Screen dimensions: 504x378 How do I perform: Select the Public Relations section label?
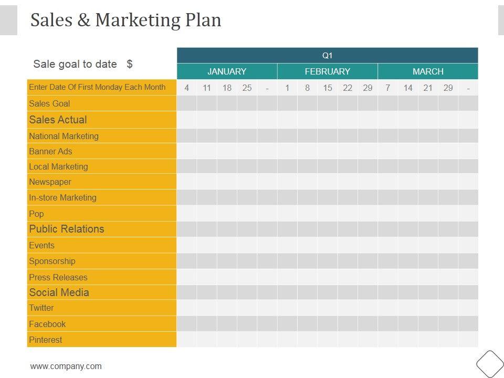pyautogui.click(x=67, y=229)
